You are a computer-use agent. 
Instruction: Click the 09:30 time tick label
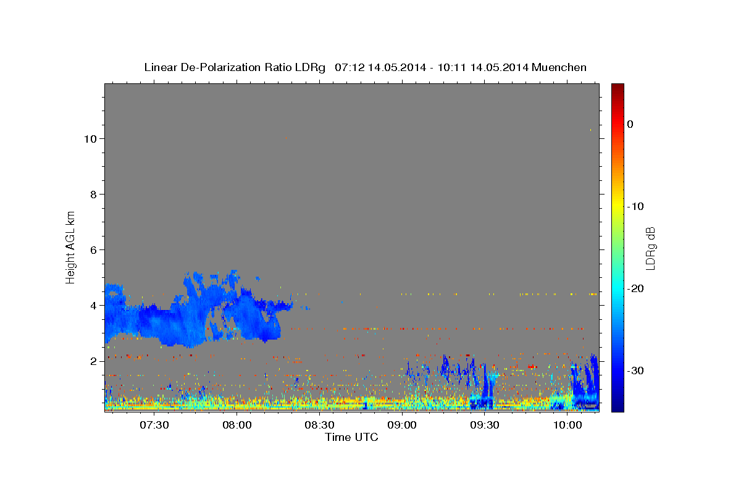[485, 425]
